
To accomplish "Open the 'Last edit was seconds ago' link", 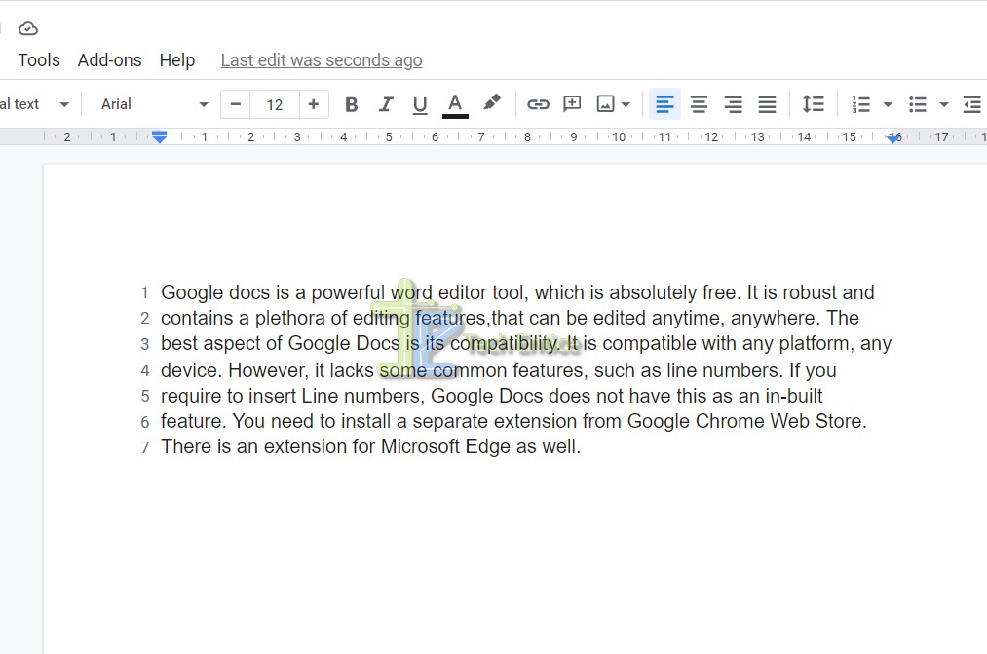I will point(322,60).
